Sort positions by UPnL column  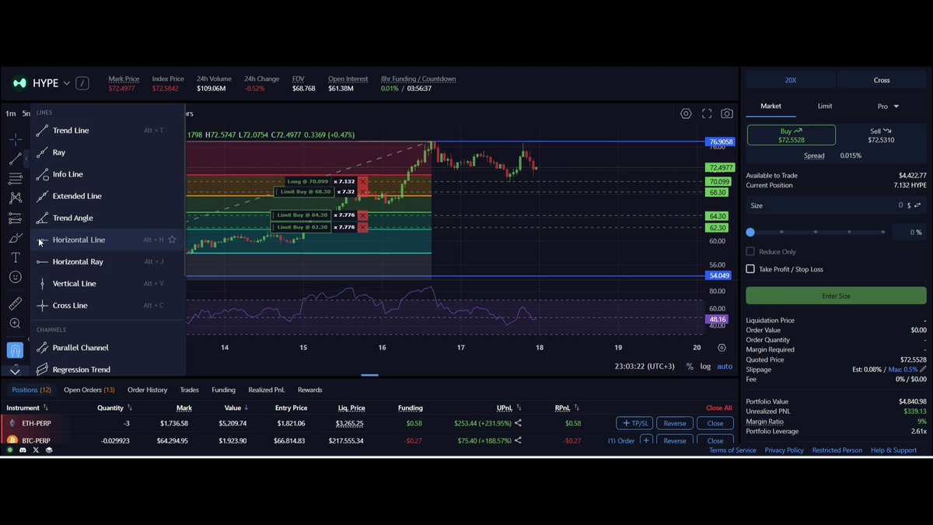click(509, 408)
